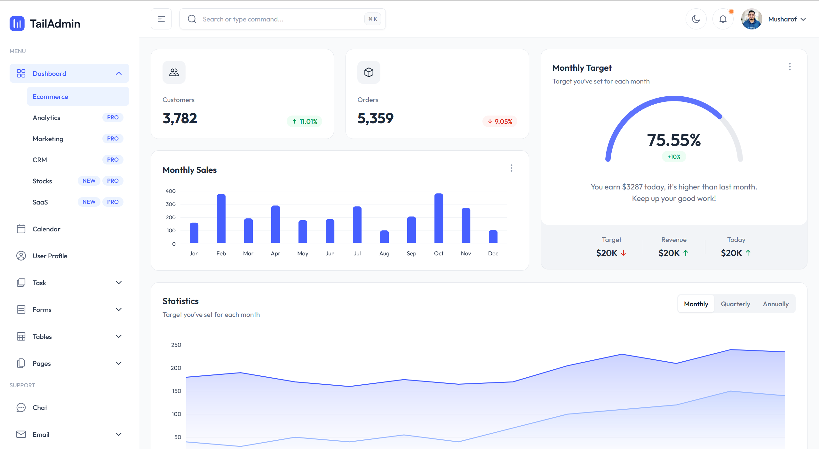
Task: Click the Pages icon in sidebar
Action: click(x=21, y=363)
